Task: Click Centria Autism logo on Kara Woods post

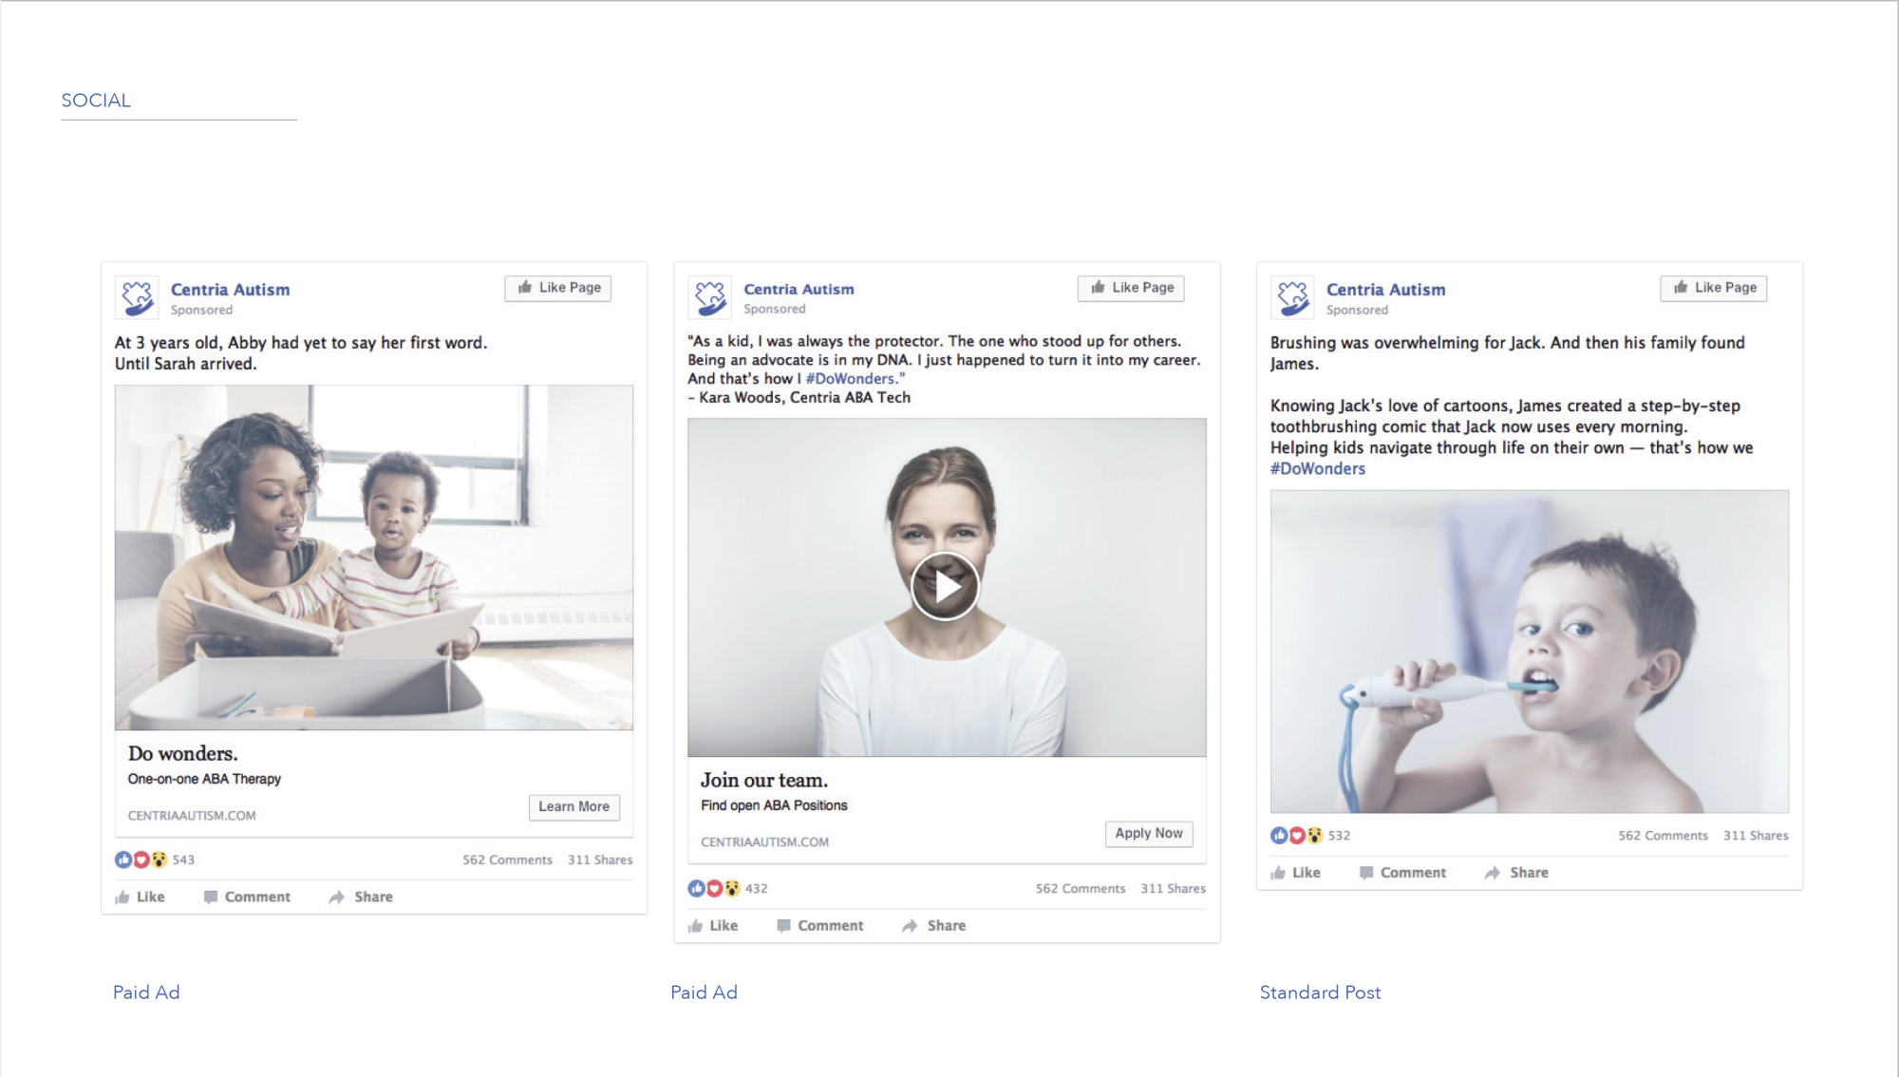Action: pyautogui.click(x=709, y=298)
